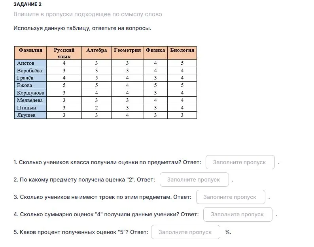Click the answer field for question 4
Screen dimensions: 314x247
(237, 214)
